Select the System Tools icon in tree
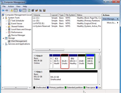This screenshot has height=93, width=121. [x=6, y=18]
